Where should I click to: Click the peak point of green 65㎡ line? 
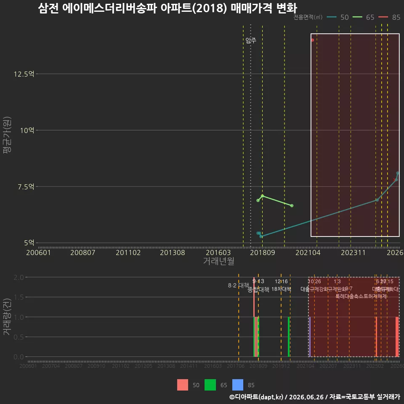pyautogui.click(x=262, y=196)
